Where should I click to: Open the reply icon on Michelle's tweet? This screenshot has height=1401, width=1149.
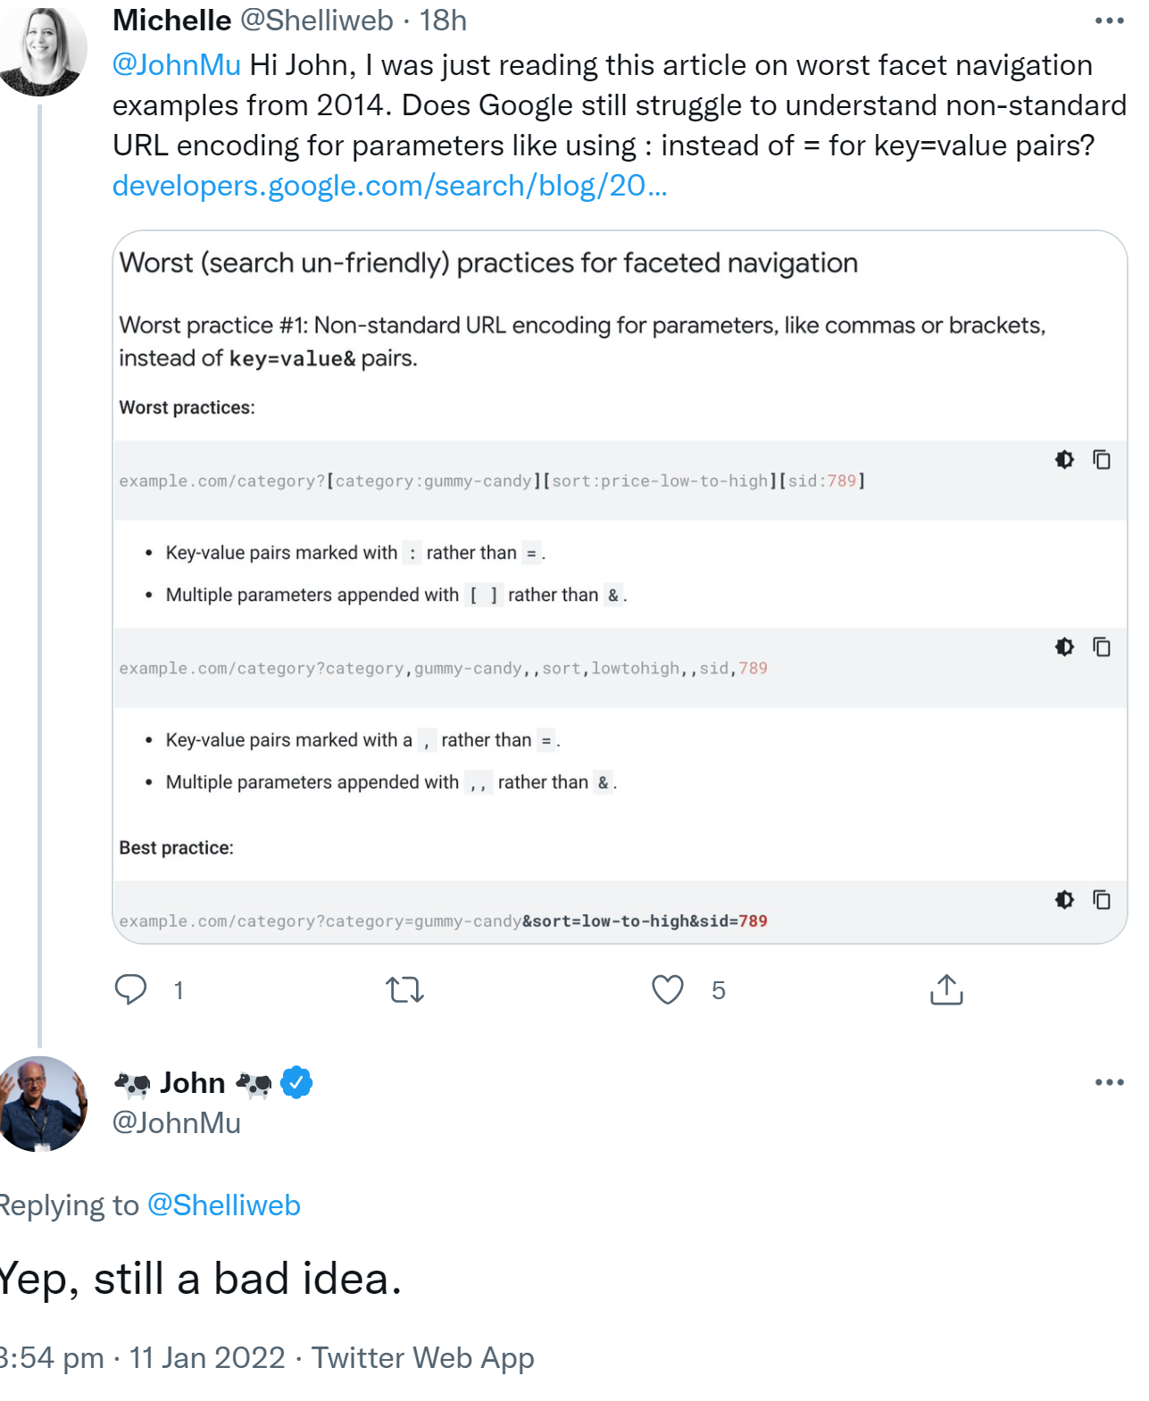[x=131, y=989]
